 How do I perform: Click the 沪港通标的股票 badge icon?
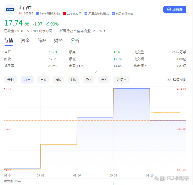point(86,14)
